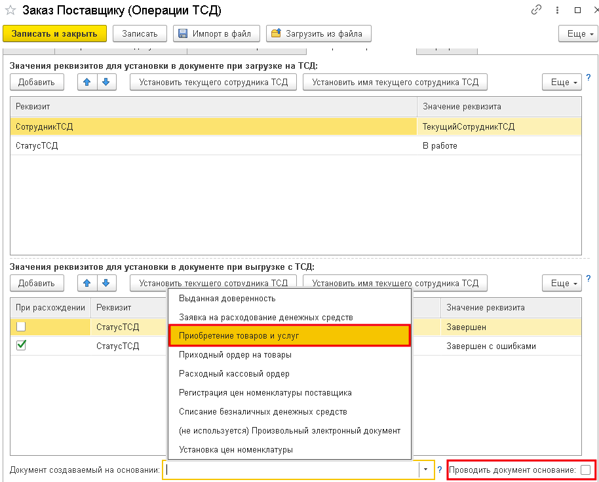Add a row in the upload section
The image size is (599, 482).
click(37, 82)
